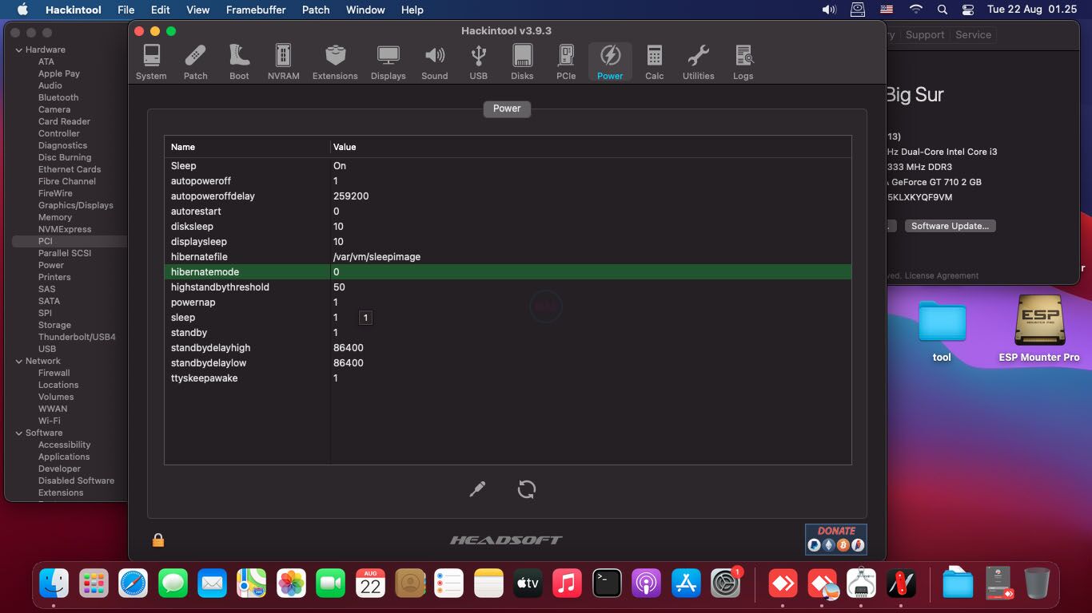Collapse the Hardware tree section
The image size is (1092, 613).
(19, 49)
